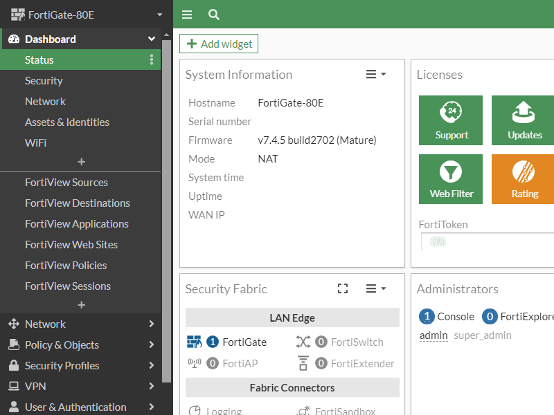The image size is (554, 415).
Task: Click the sidebar scroll-up arrow
Action: click(x=166, y=35)
